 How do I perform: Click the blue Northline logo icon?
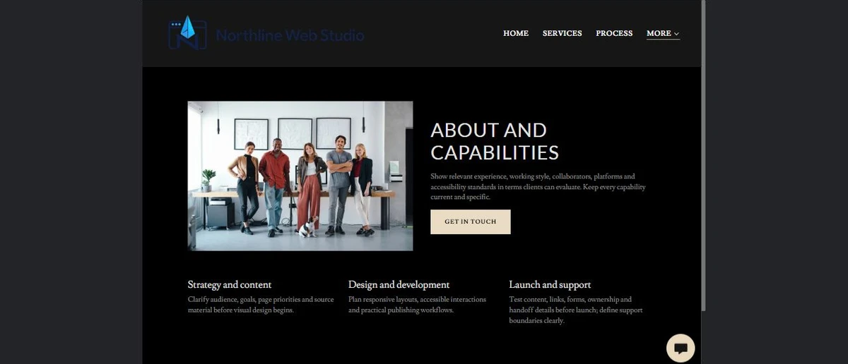[188, 32]
